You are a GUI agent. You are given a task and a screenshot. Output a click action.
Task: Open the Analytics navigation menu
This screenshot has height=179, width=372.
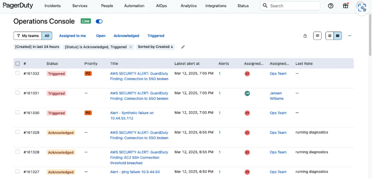pos(188,6)
